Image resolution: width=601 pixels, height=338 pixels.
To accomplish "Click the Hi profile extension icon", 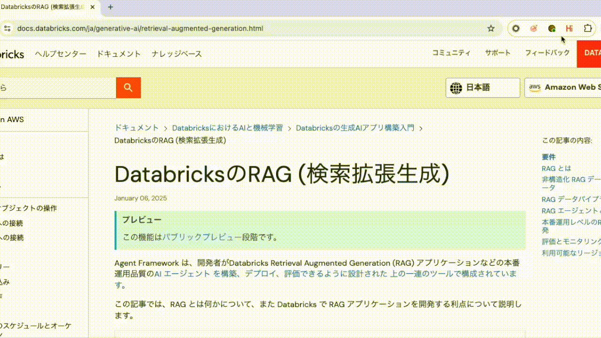I will coord(569,28).
